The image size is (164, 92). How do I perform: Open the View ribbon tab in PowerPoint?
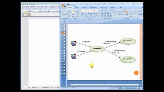tap(120, 7)
